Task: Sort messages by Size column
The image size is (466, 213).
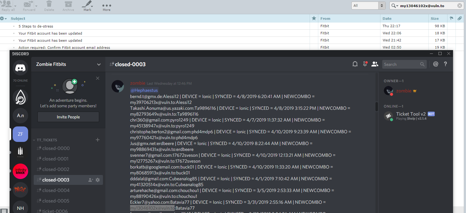Action: point(438,19)
